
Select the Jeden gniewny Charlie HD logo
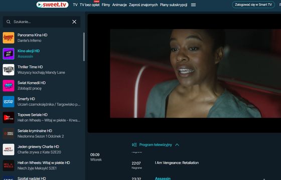tap(9, 149)
